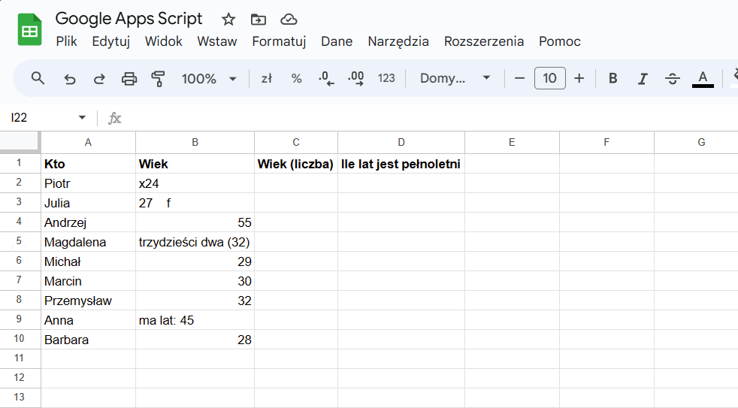Select the cell 'Piotr'
738x408 pixels.
click(88, 183)
